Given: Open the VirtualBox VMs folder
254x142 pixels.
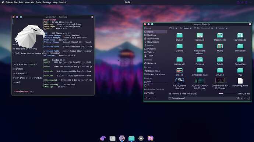Looking at the screenshot, I should 200,72.
